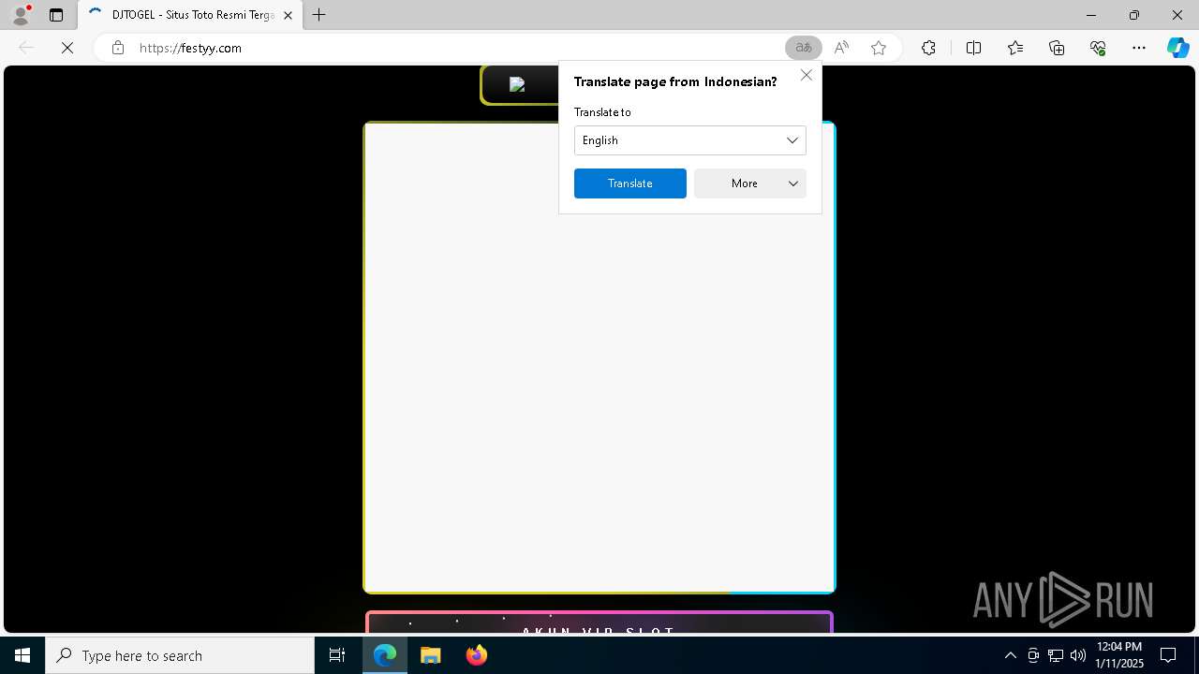The image size is (1199, 674).
Task: Open volume control tray icon
Action: (1078, 655)
